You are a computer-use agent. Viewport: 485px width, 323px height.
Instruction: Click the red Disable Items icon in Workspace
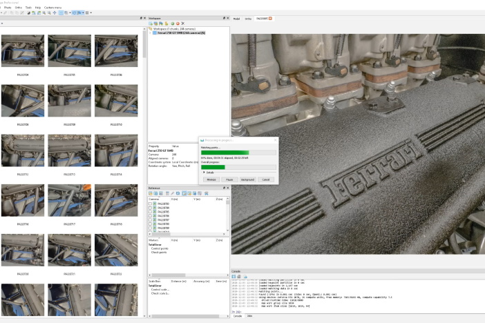[x=178, y=23]
